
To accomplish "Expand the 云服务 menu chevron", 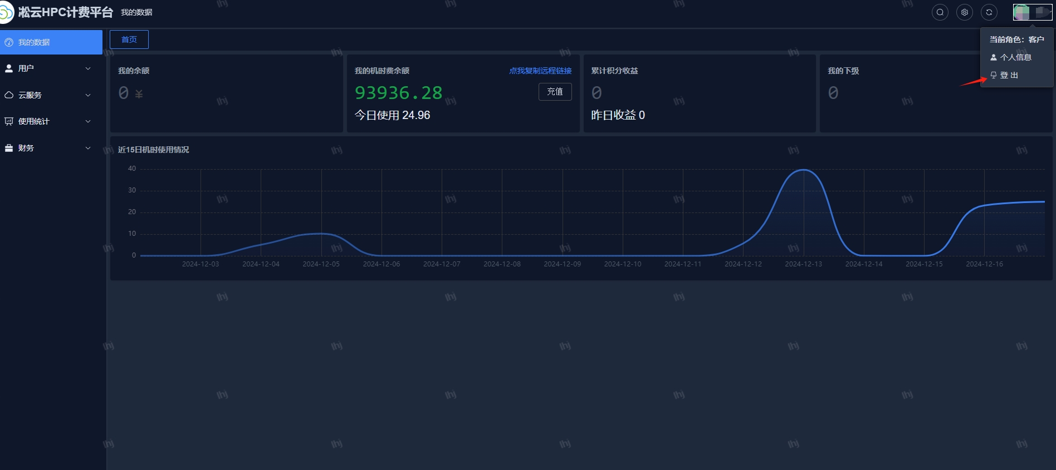I will (x=88, y=95).
